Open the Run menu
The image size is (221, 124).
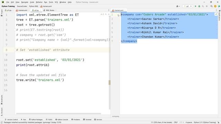tap(46, 2)
